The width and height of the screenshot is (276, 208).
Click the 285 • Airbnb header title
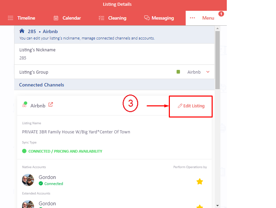point(43,31)
